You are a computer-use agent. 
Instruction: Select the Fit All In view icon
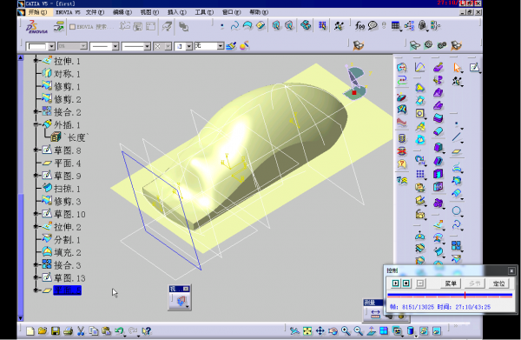tap(307, 330)
